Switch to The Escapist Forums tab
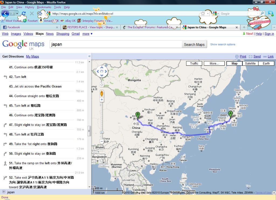The image size is (276, 200). coord(150,27)
